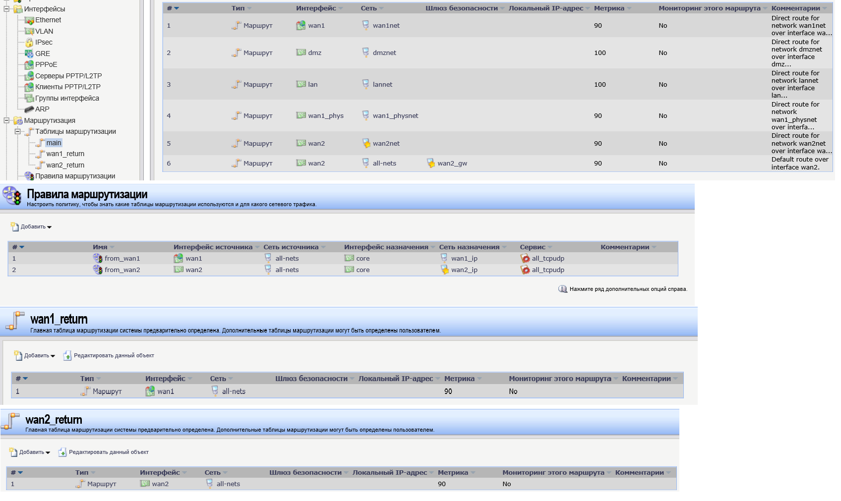Click the dmz interface icon in main table

(301, 53)
